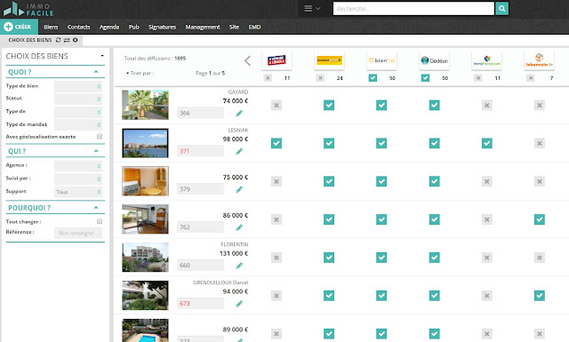Open the Pub menu
Screen dimensions: 569x342
point(134,27)
